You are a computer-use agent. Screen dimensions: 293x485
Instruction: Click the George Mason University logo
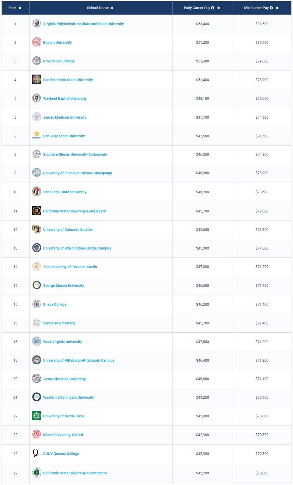point(37,285)
